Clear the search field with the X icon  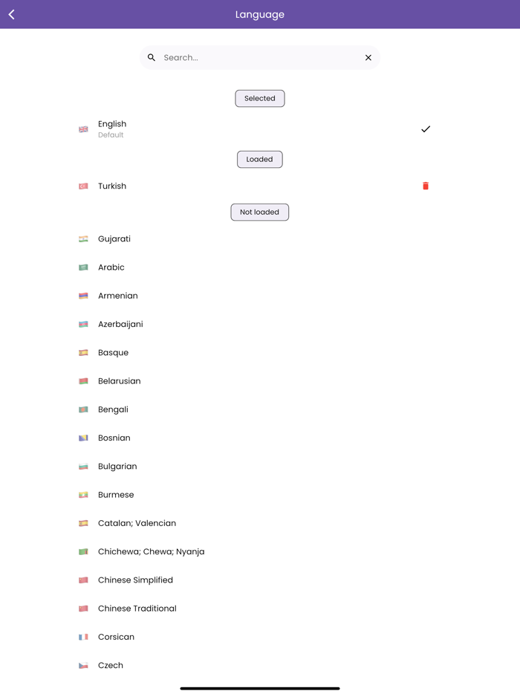pos(368,57)
